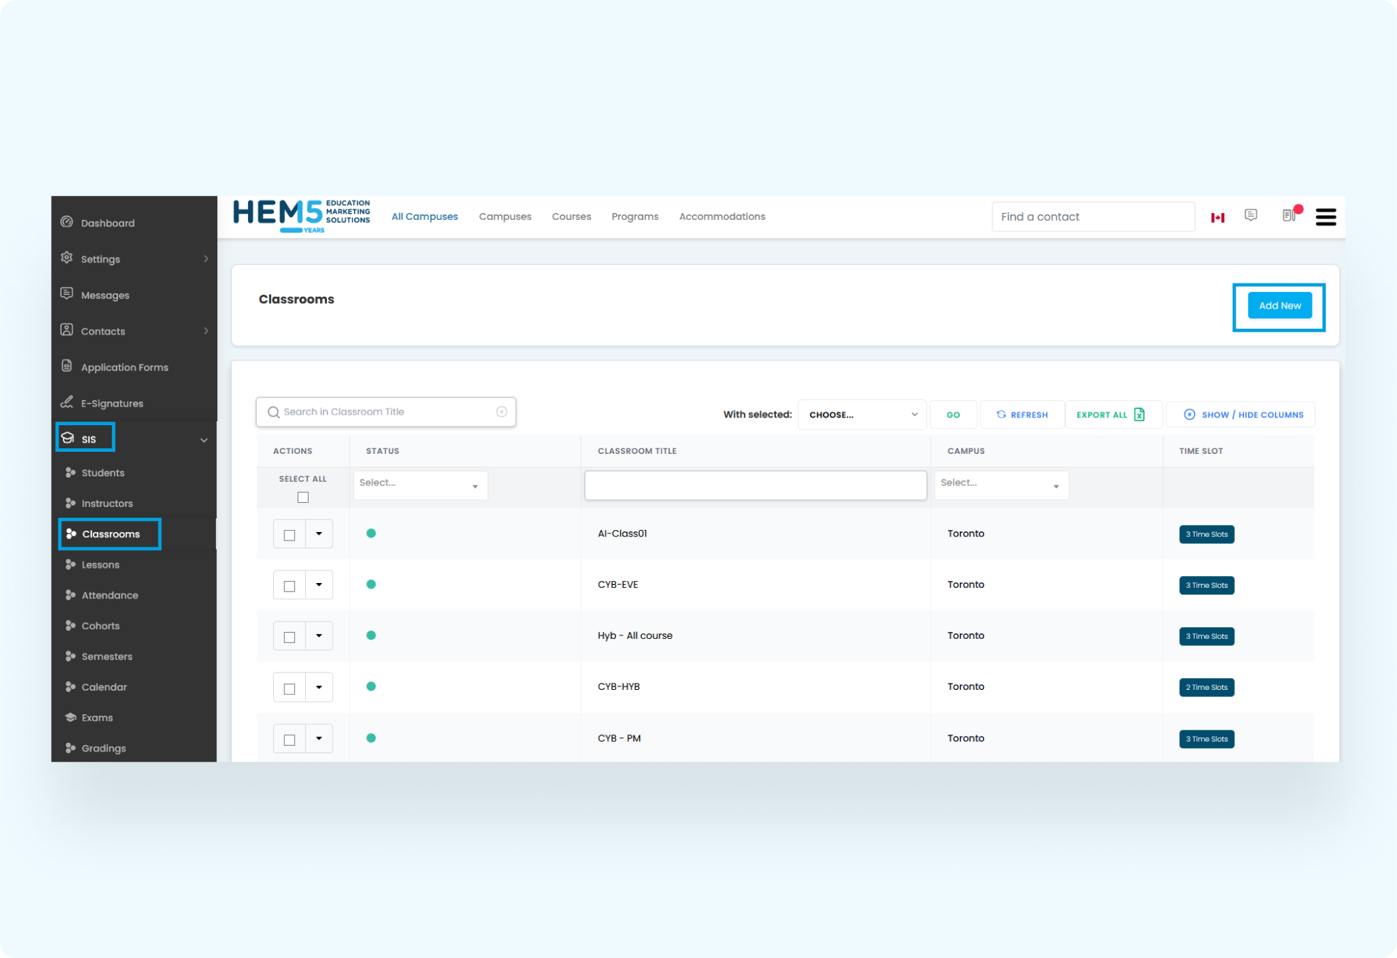Click the Dashboard sidebar icon
1397x958 pixels.
click(67, 222)
